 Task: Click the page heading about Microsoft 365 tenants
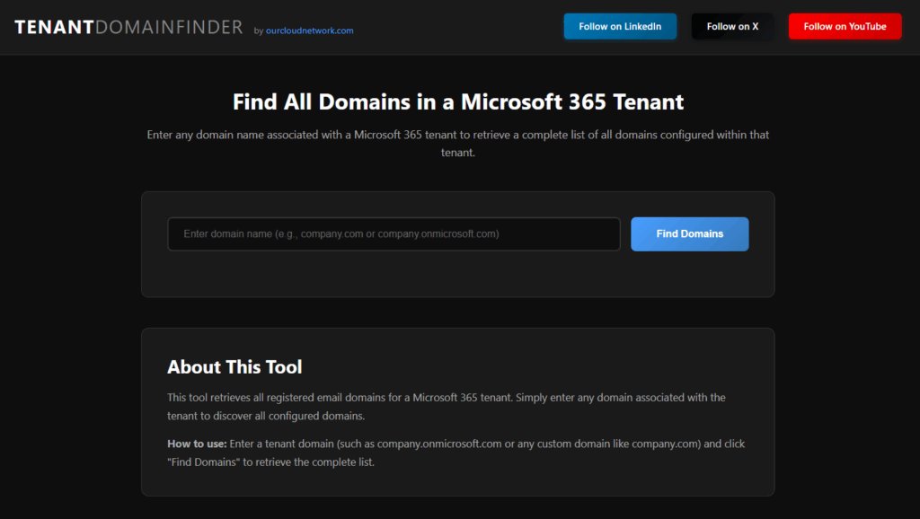[x=459, y=101]
